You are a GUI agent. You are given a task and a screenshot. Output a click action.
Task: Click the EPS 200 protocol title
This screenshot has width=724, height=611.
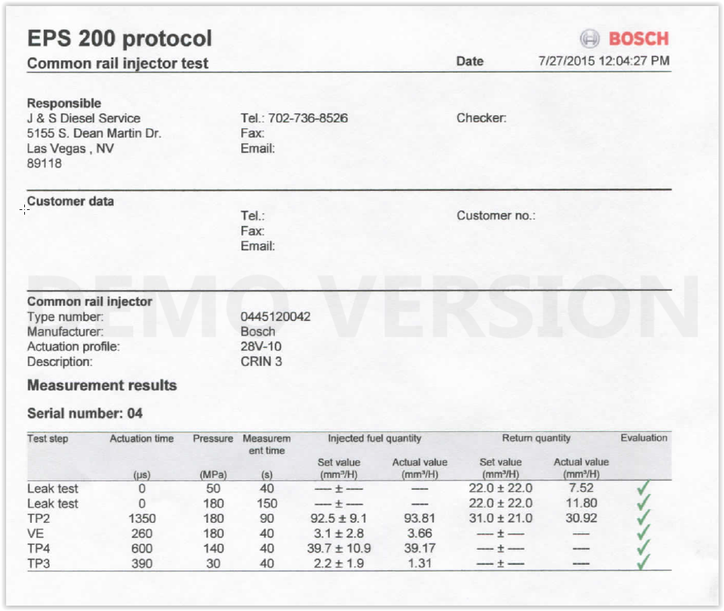click(119, 39)
